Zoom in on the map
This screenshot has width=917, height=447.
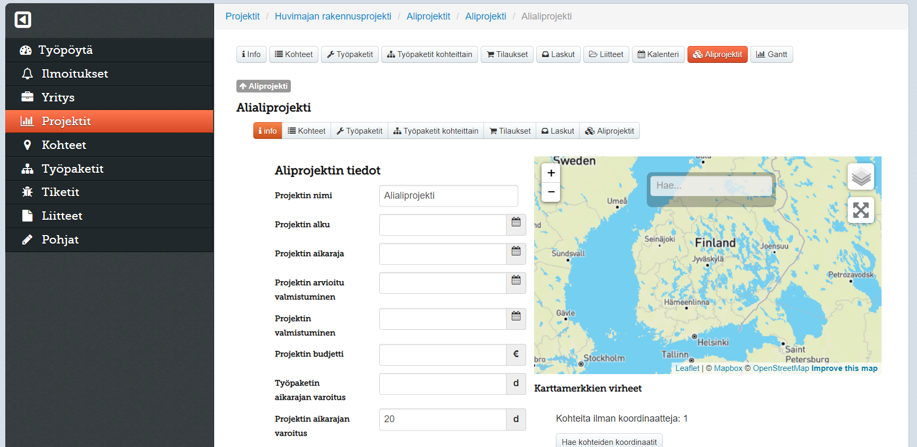click(551, 173)
